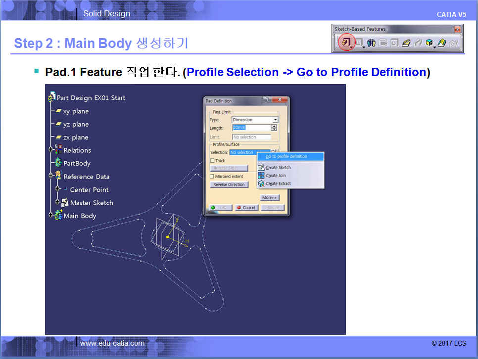Select the greyed Slot tool icon
Screen dimensions: 478x359
click(x=418, y=43)
